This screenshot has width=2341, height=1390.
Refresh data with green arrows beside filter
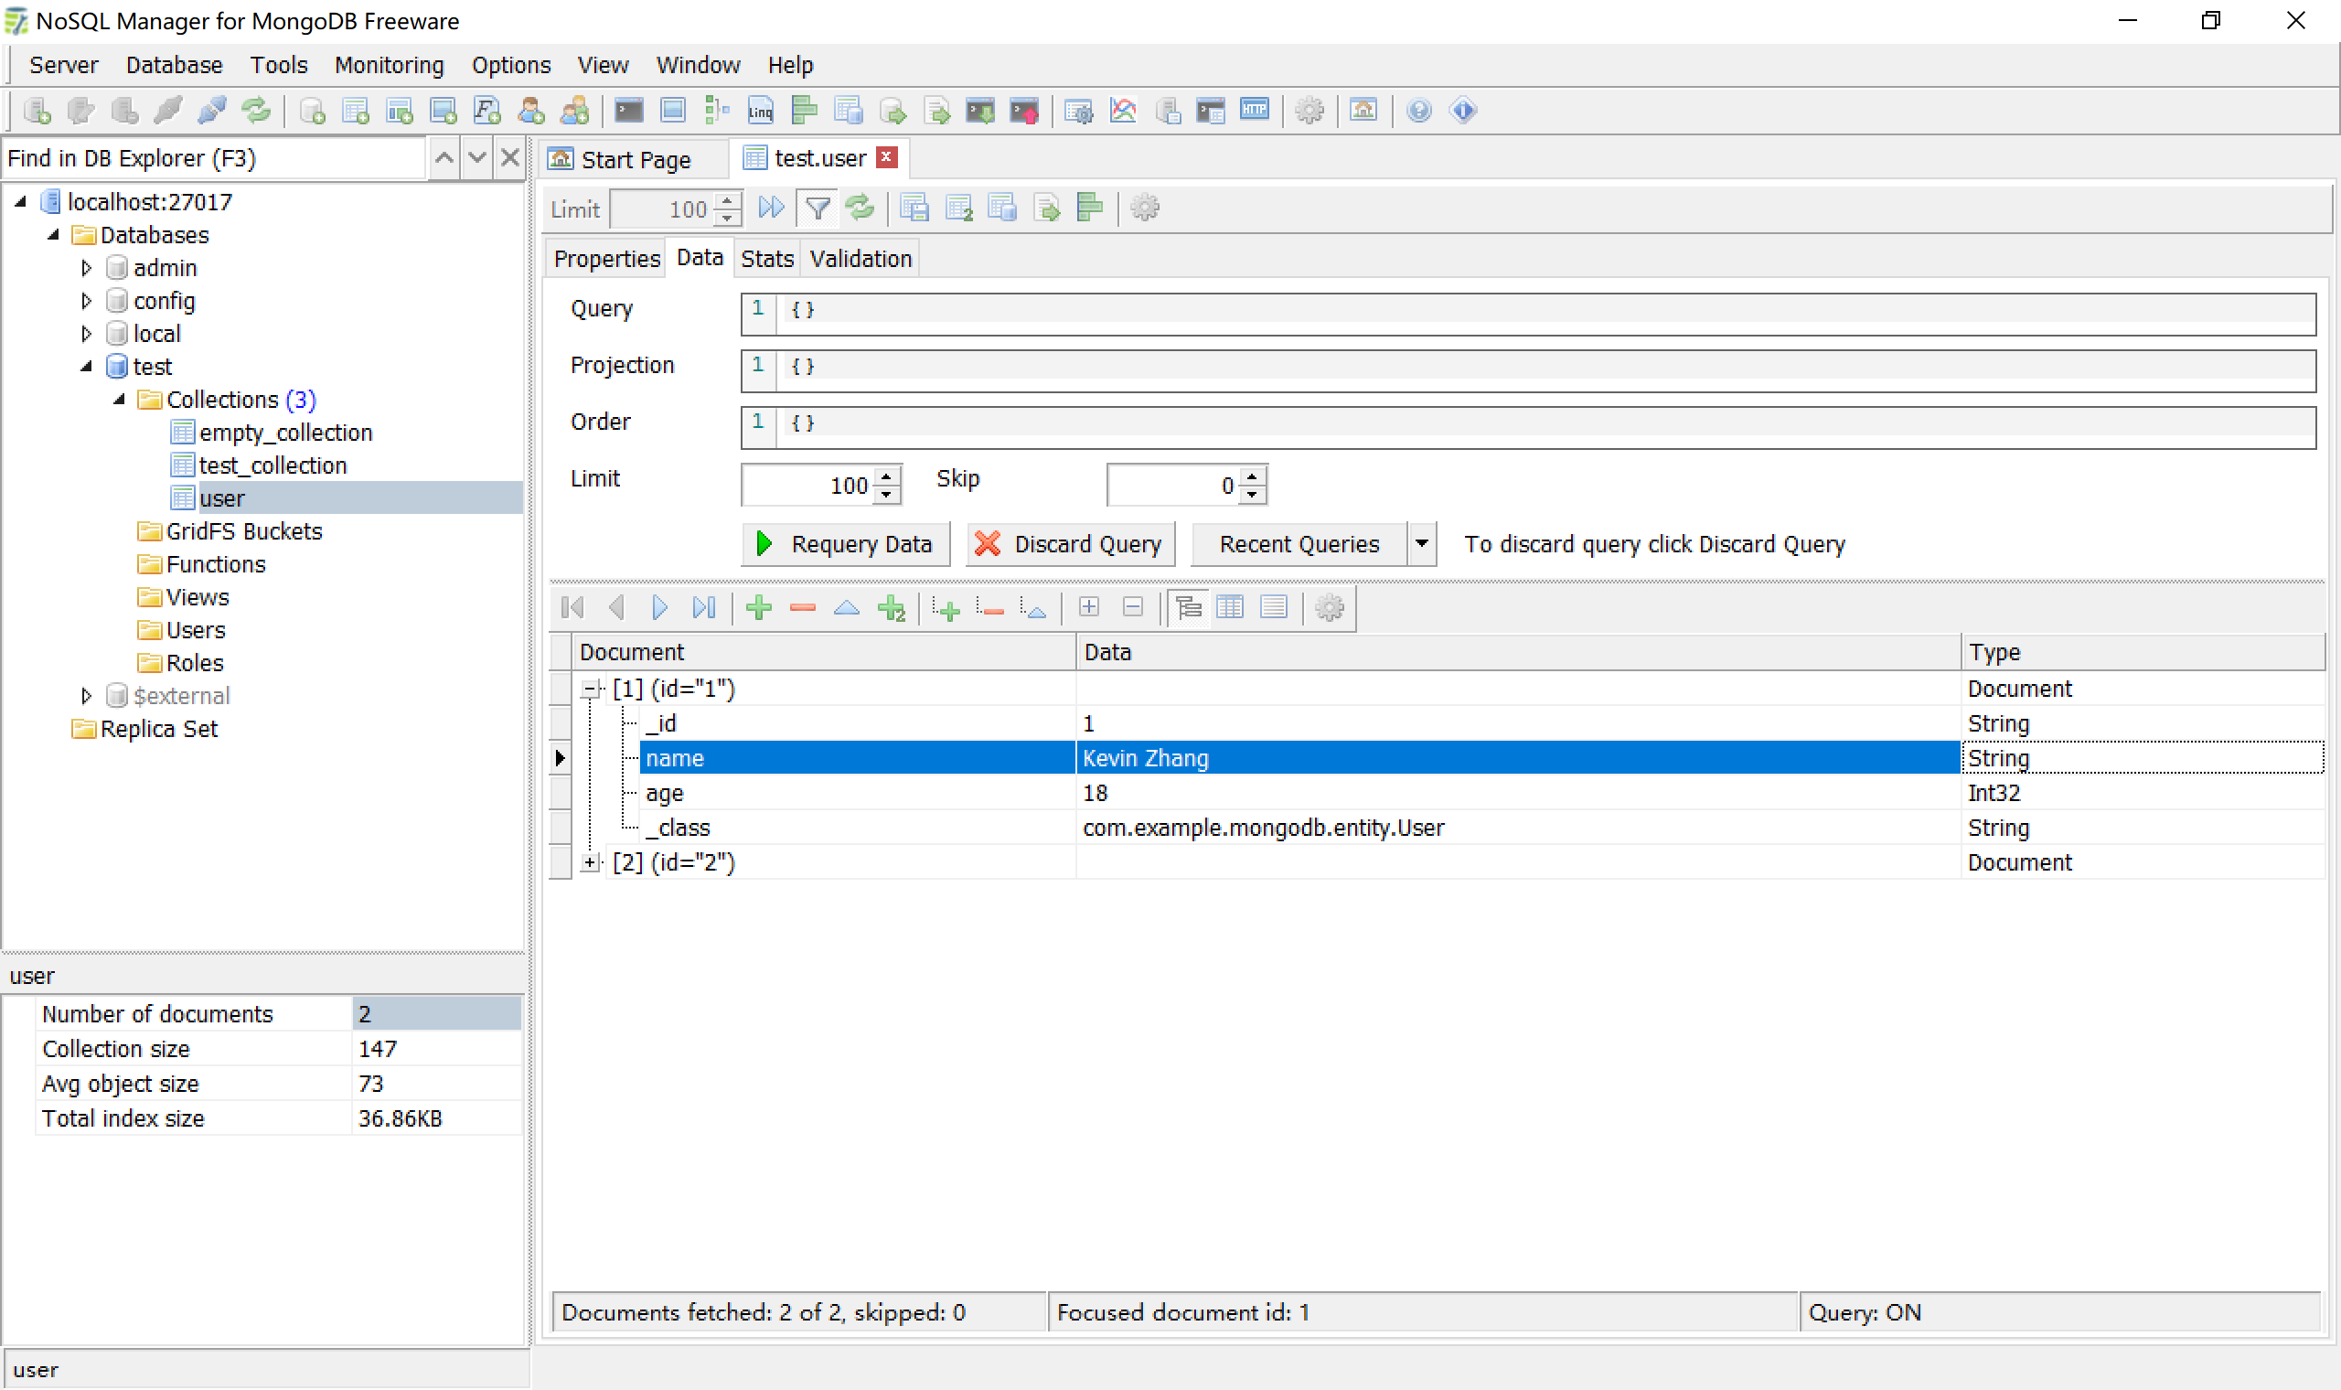860,208
